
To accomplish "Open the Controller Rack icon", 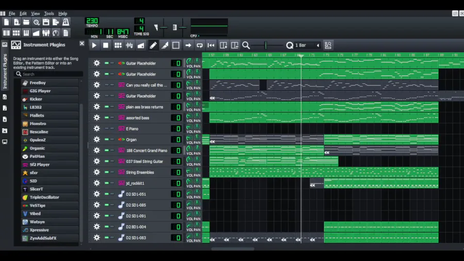I will pos(56,33).
